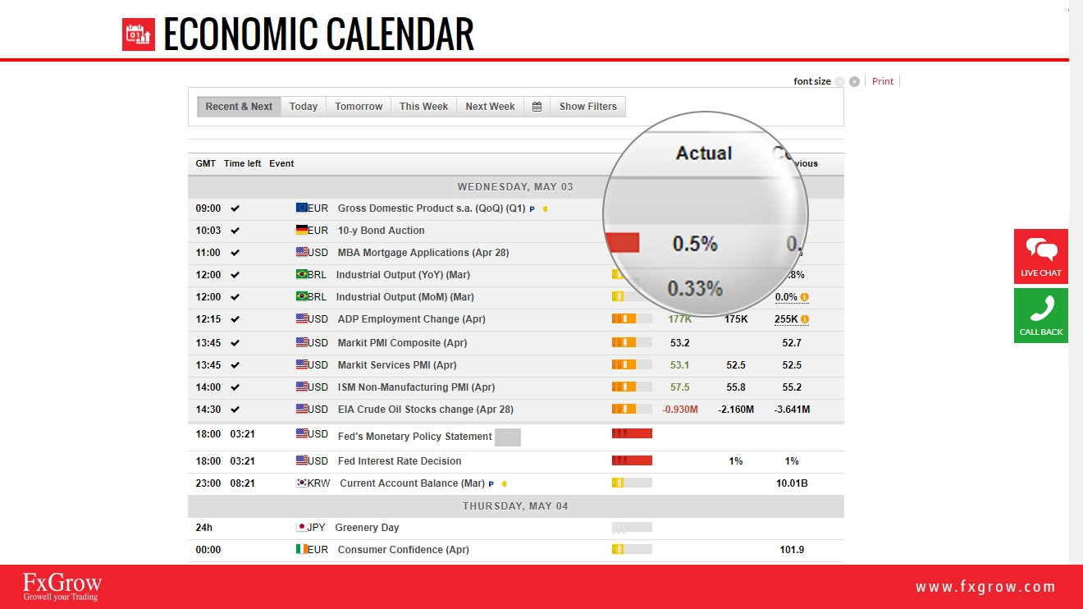Click the font size increase plus icon
This screenshot has height=609, width=1083.
[854, 81]
